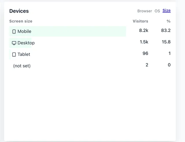
Task: Click the Screen size column header
Action: point(21,21)
